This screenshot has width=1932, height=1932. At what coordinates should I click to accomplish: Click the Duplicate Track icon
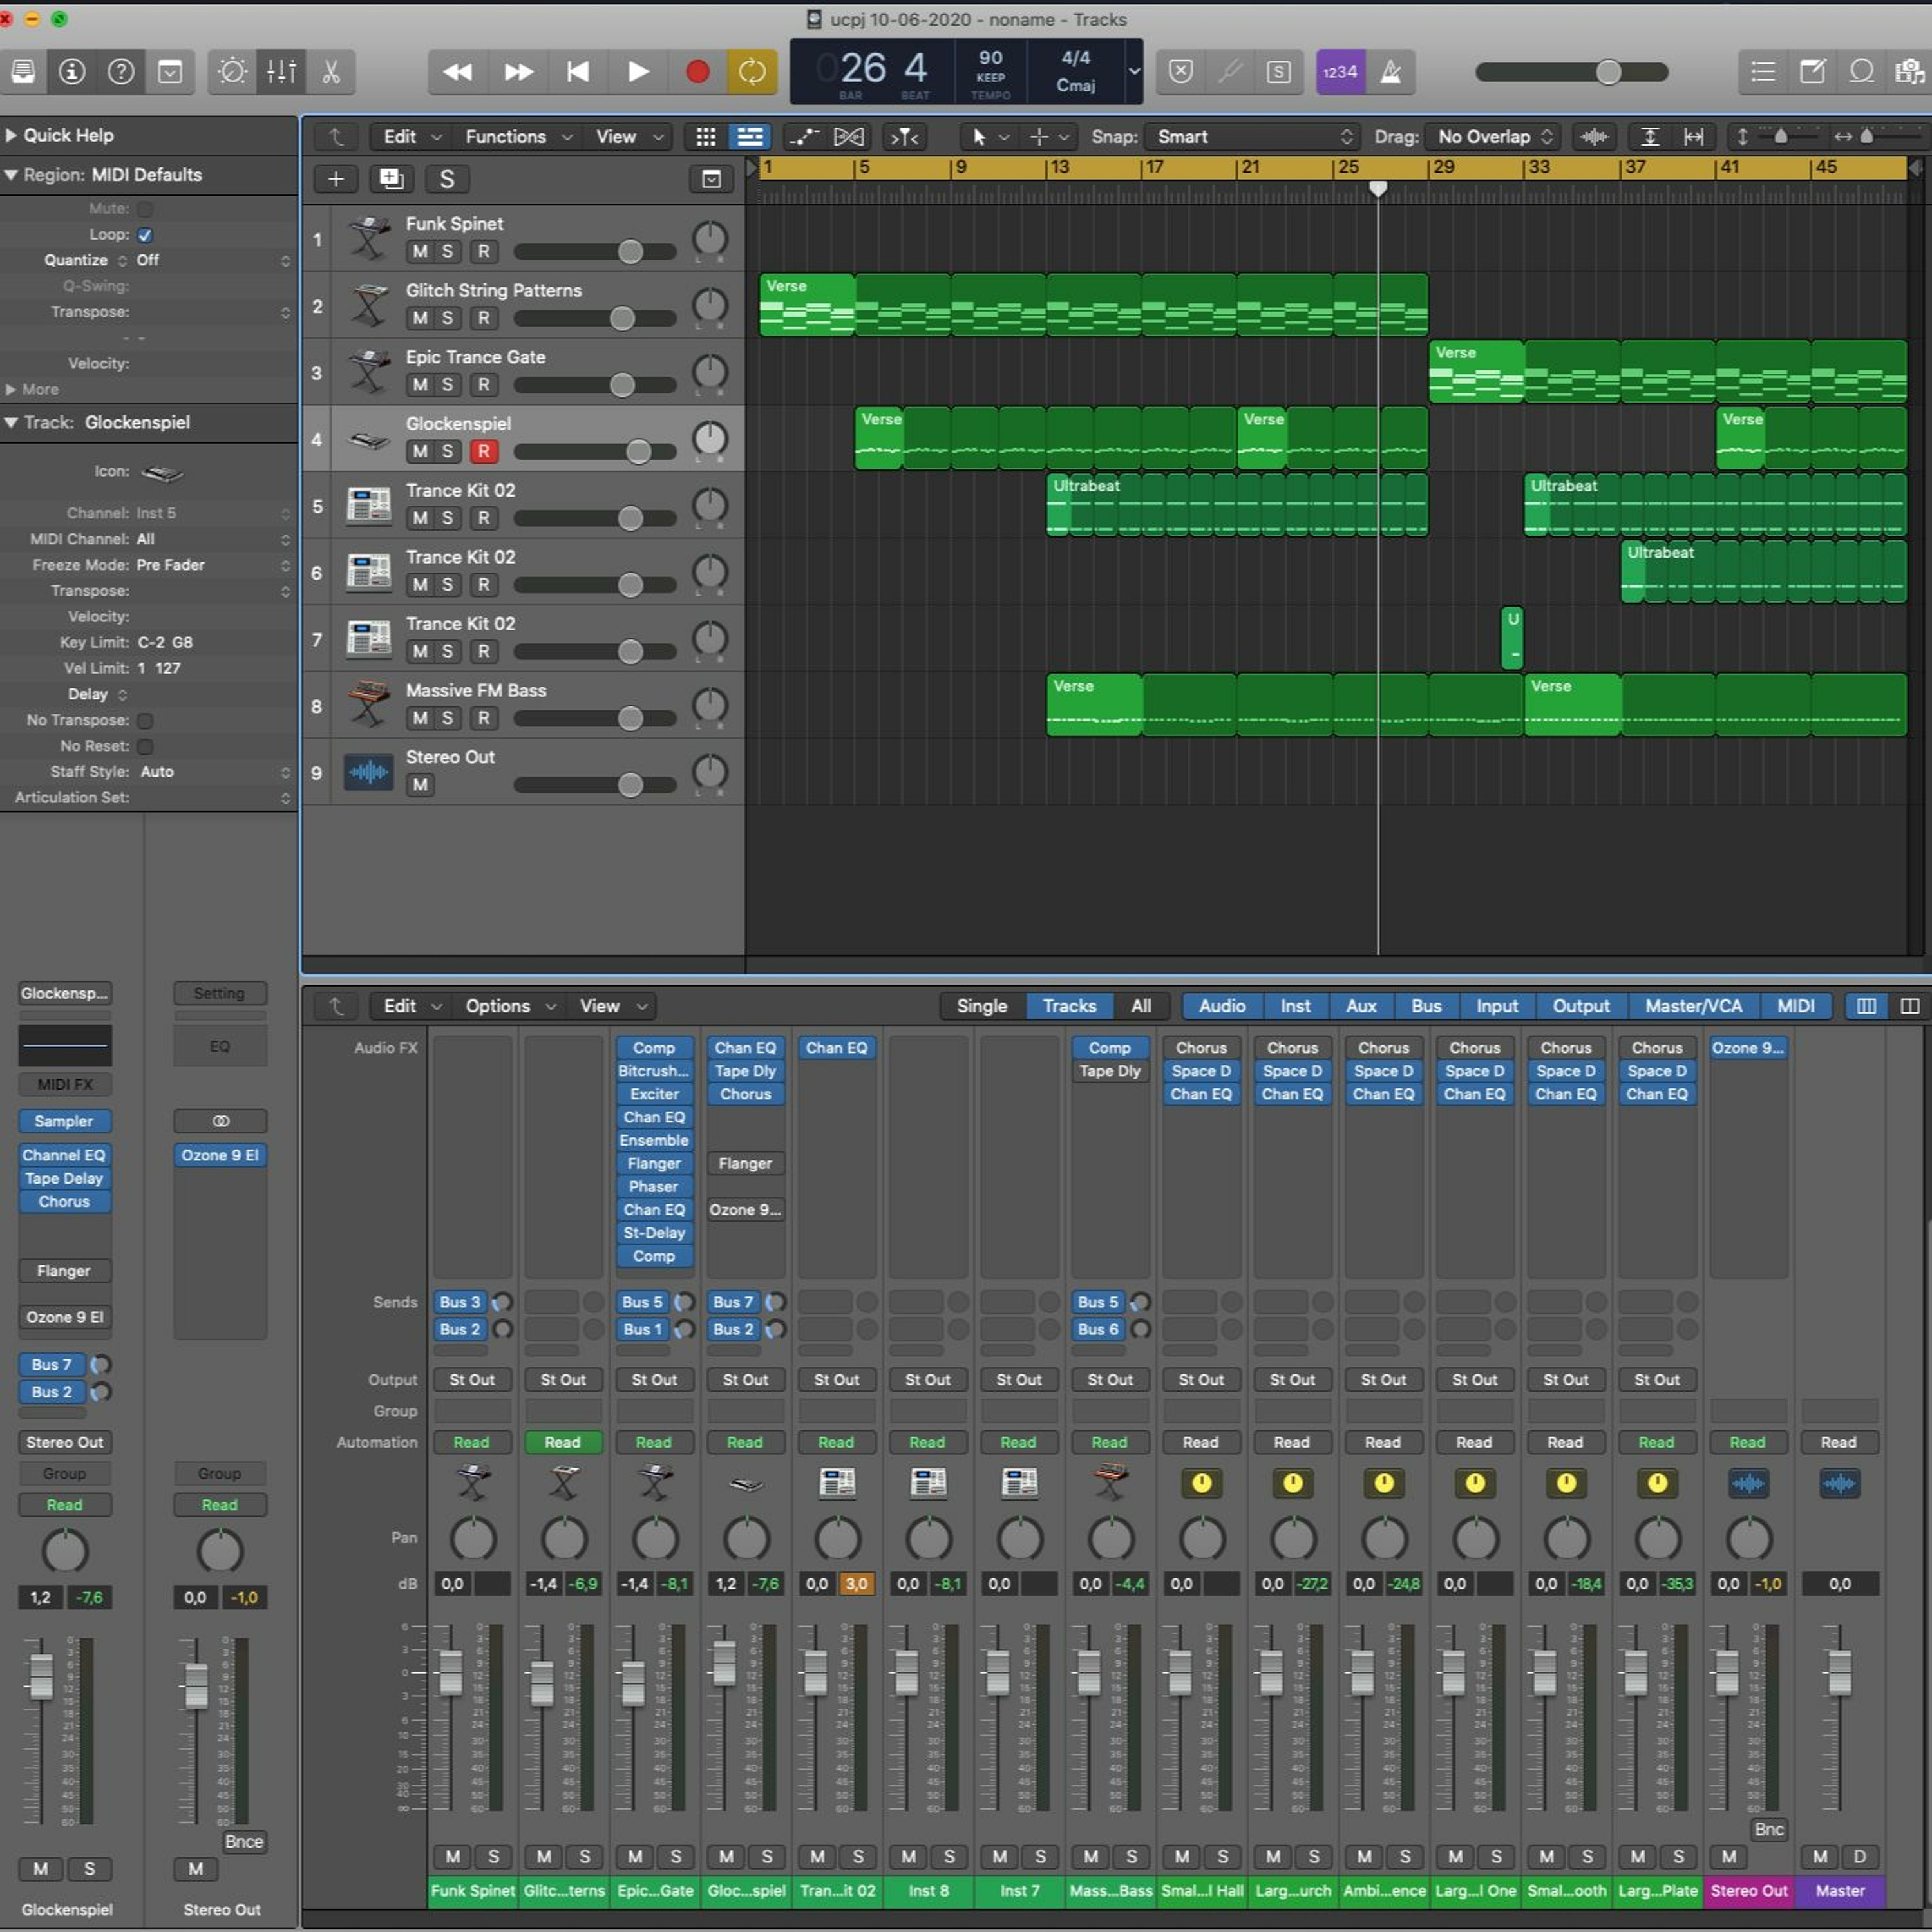(391, 179)
